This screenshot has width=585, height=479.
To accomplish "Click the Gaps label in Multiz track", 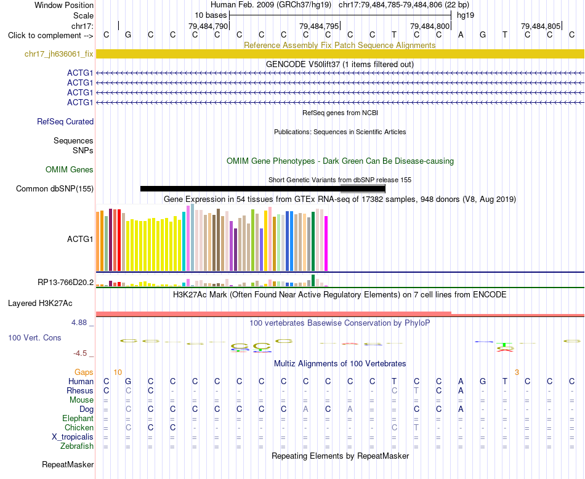I will point(84,372).
